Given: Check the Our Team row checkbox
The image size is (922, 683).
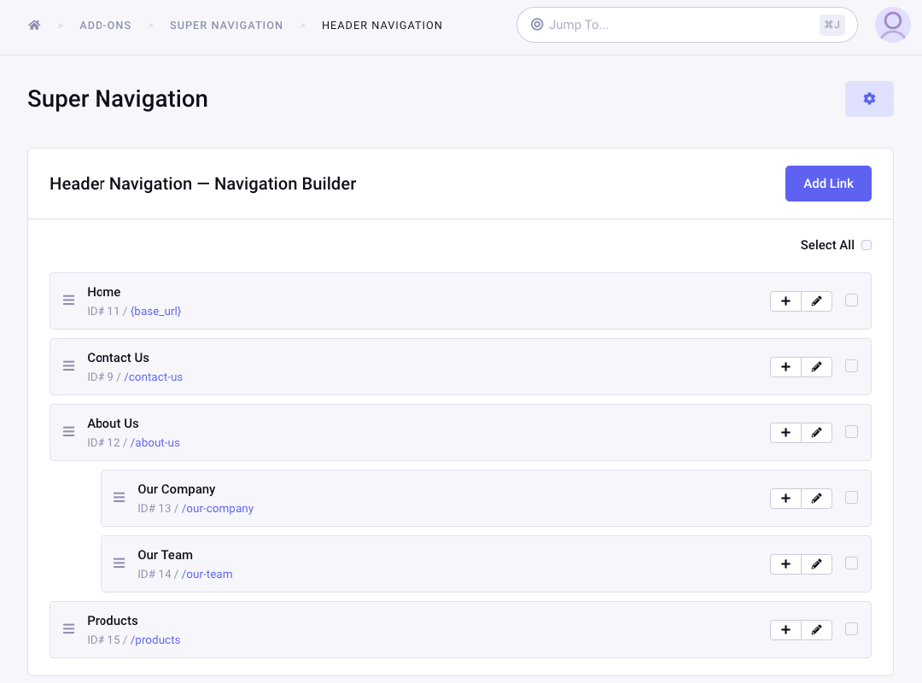Looking at the screenshot, I should pos(851,563).
